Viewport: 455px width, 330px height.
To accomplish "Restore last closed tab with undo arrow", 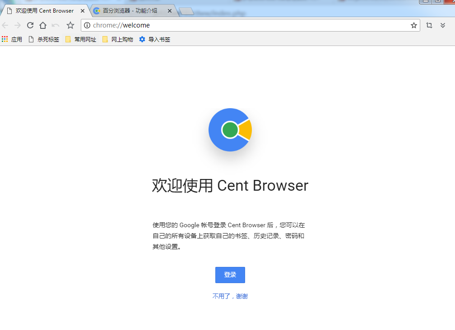I will pos(57,26).
